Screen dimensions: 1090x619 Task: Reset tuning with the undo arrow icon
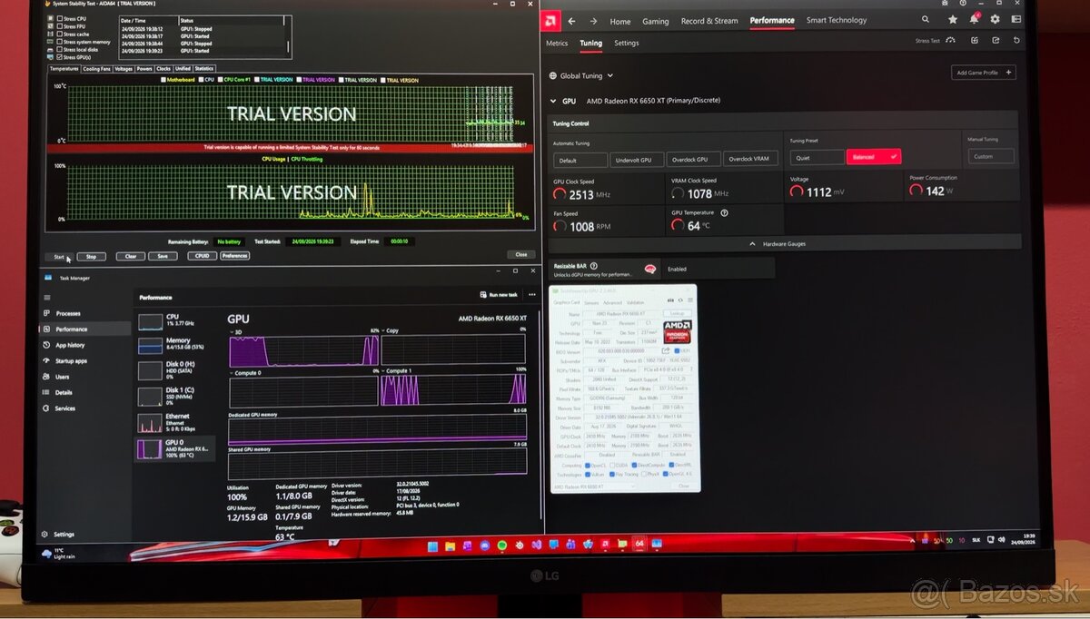[x=1016, y=41]
